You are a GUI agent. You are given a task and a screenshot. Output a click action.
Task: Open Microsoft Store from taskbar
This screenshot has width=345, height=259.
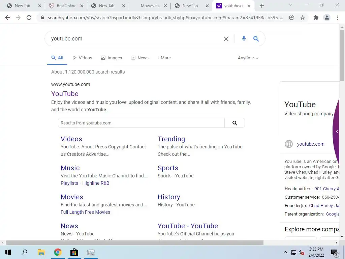pyautogui.click(x=74, y=252)
